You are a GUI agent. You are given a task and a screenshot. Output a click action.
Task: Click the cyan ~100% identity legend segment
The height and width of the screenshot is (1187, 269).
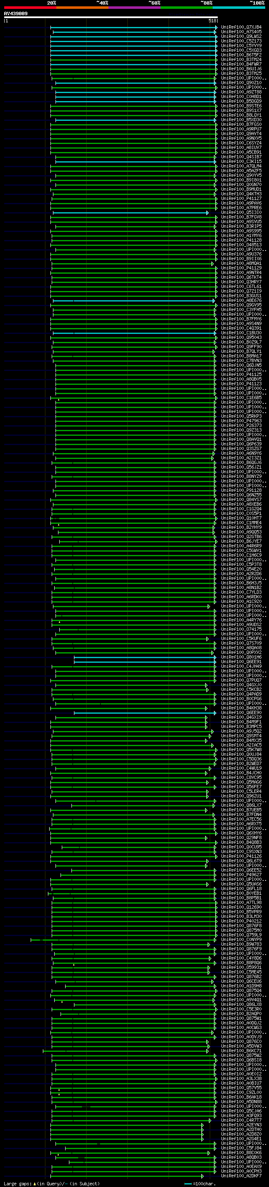(239, 8)
